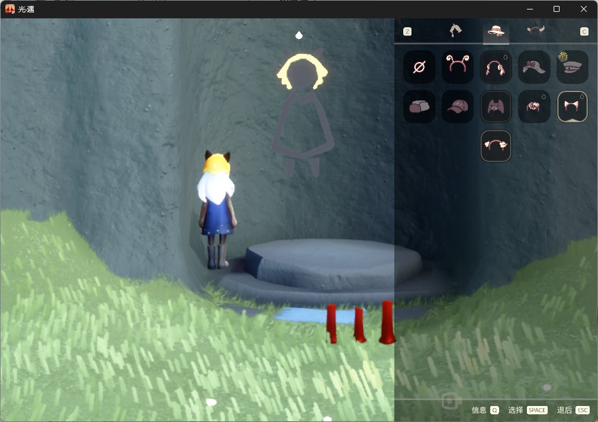This screenshot has width=598, height=422.
Task: Click the 退后 ESC back button
Action: point(573,410)
